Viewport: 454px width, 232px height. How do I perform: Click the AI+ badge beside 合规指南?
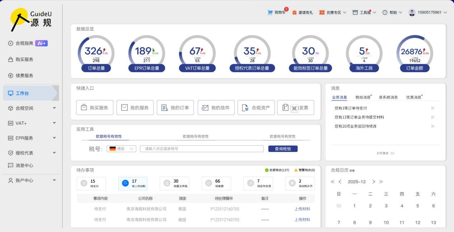coord(41,43)
